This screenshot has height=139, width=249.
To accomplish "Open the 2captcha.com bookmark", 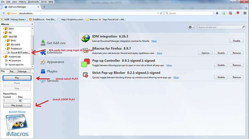I will tap(71, 19).
